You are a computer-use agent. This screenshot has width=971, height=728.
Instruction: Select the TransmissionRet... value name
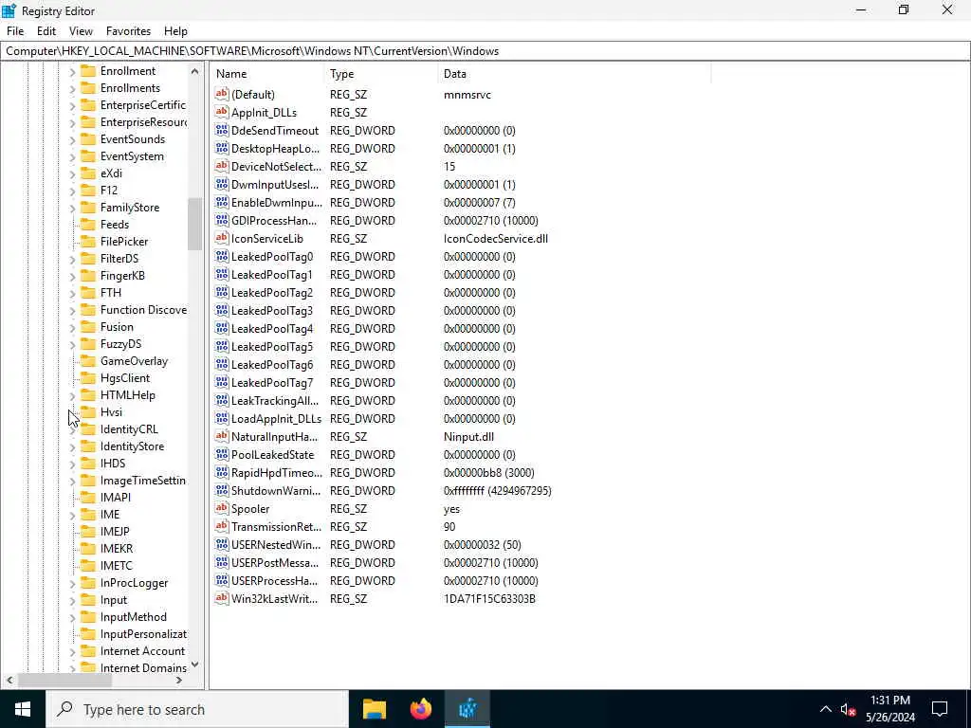tap(276, 526)
